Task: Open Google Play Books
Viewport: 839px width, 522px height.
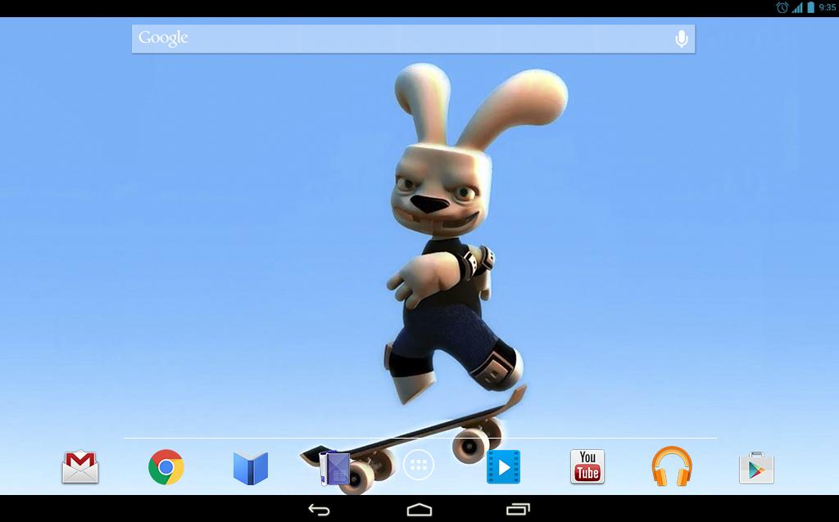Action: [x=251, y=468]
